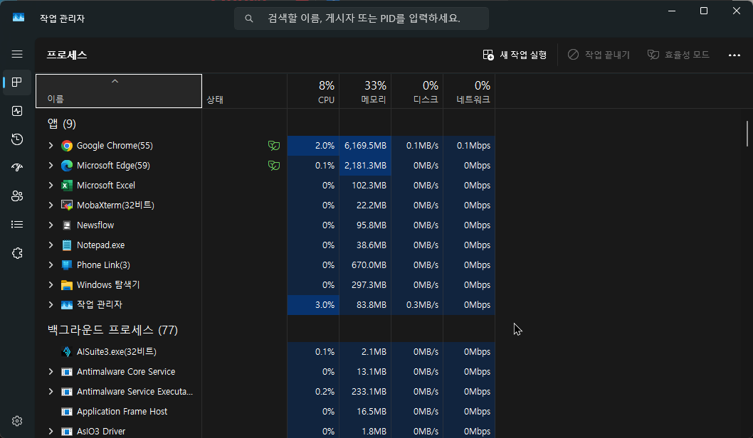The width and height of the screenshot is (753, 438).
Task: Expand the Google Chrome(55) process group
Action: (51, 145)
